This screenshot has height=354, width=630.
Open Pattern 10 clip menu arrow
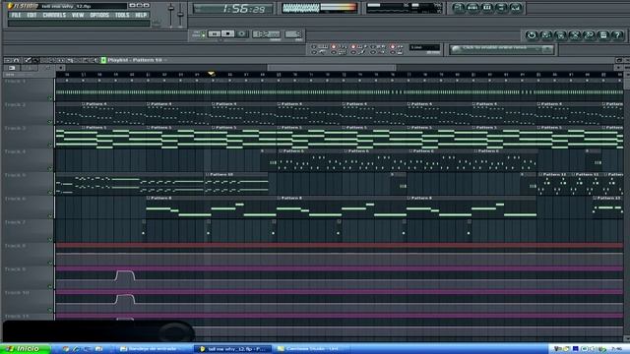click(208, 175)
